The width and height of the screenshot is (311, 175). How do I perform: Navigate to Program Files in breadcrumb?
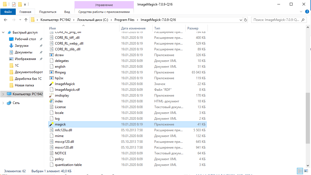[x=124, y=20]
